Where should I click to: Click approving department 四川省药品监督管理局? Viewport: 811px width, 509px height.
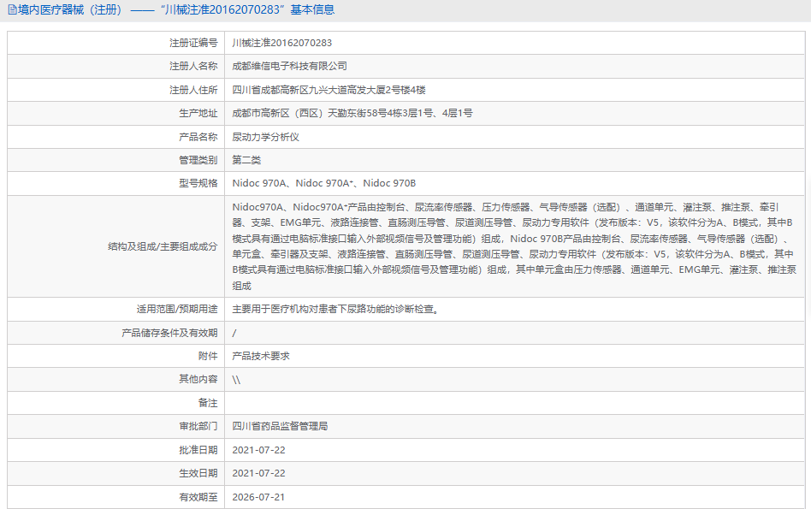tap(280, 426)
